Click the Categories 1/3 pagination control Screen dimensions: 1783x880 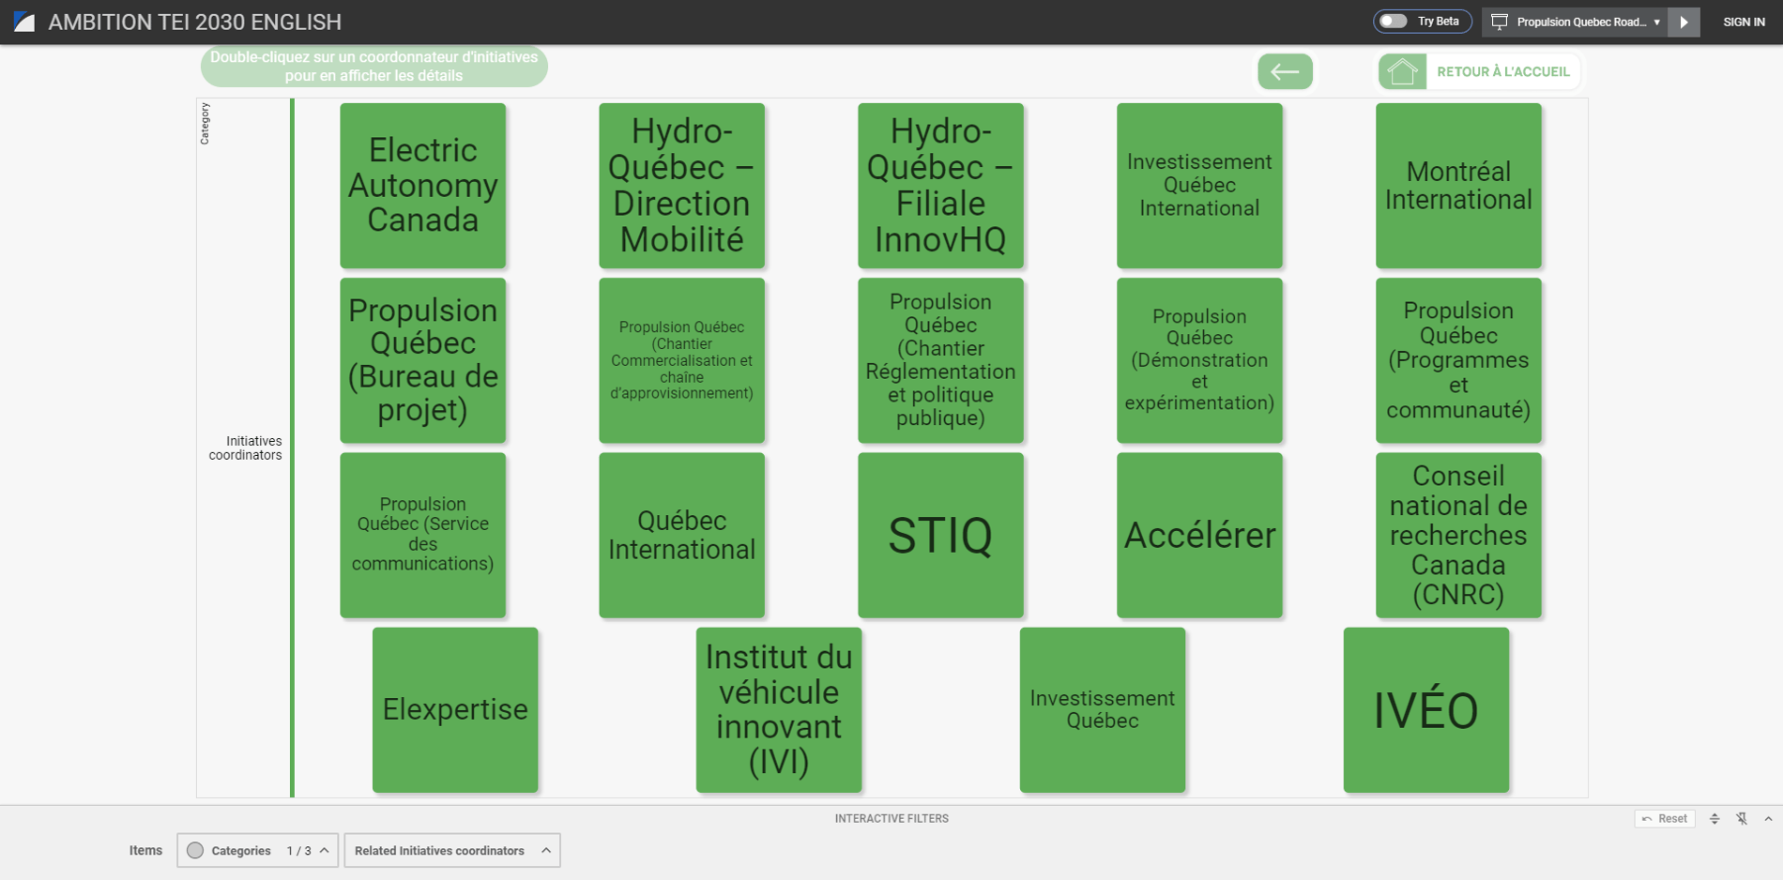(298, 850)
